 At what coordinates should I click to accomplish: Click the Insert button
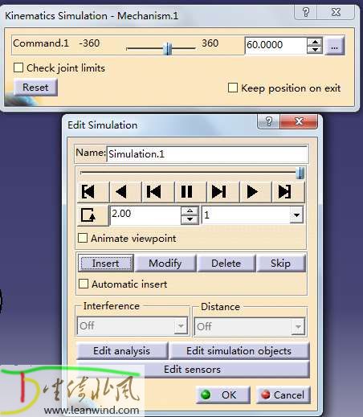(106, 264)
